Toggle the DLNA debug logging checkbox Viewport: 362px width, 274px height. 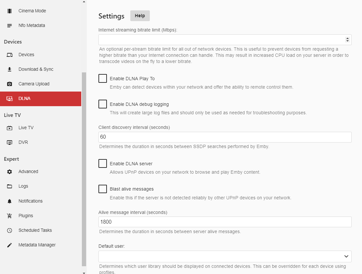pyautogui.click(x=102, y=104)
